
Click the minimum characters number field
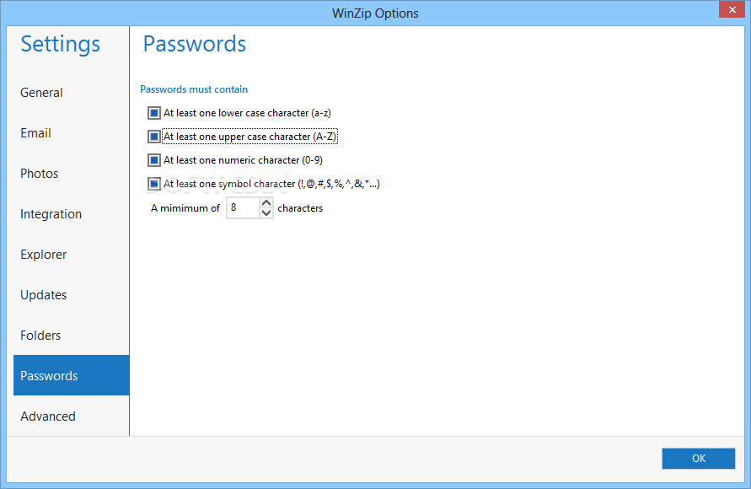coord(244,208)
